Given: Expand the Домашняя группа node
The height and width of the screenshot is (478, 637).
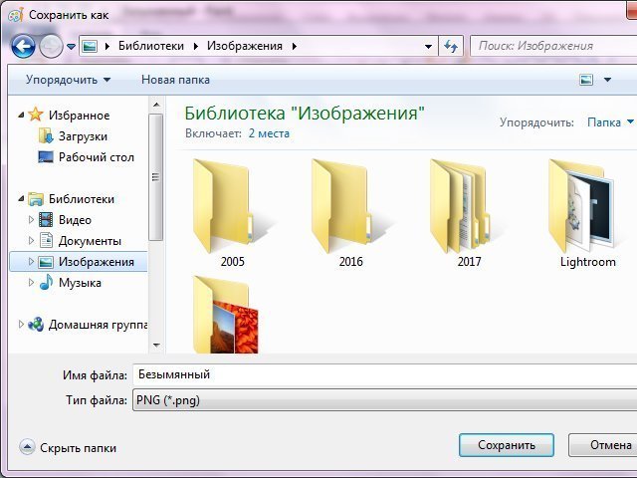Looking at the screenshot, I should click(x=21, y=325).
